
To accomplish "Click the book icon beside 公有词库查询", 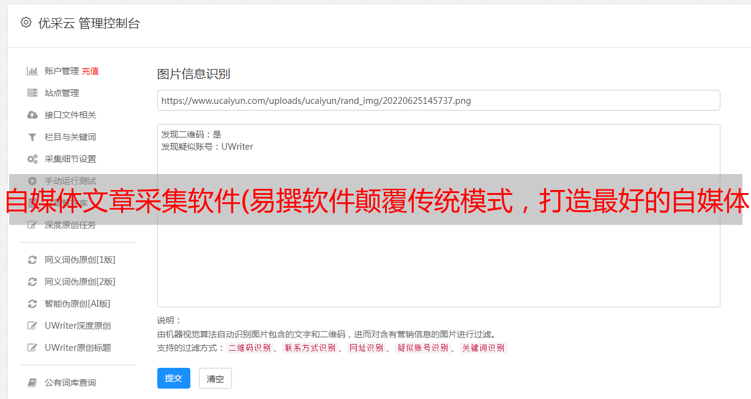I will 32,383.
